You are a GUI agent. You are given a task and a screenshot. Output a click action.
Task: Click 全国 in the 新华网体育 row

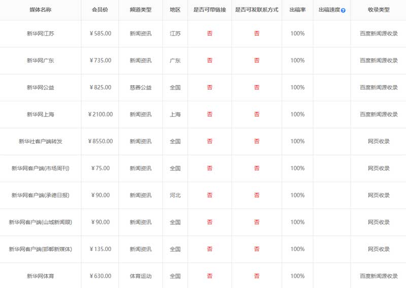(x=175, y=276)
